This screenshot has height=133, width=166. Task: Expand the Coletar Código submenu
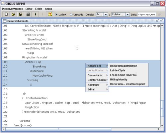[x=97, y=80]
